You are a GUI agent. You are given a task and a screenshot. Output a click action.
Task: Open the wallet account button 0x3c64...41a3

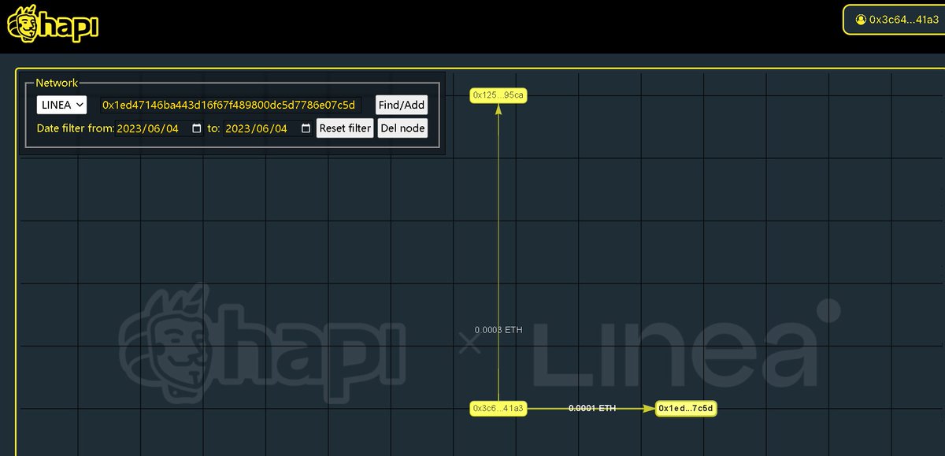pyautogui.click(x=895, y=20)
